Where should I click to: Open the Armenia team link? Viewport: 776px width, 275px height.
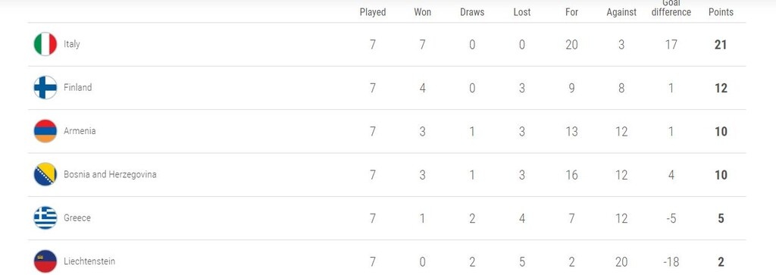click(x=80, y=131)
